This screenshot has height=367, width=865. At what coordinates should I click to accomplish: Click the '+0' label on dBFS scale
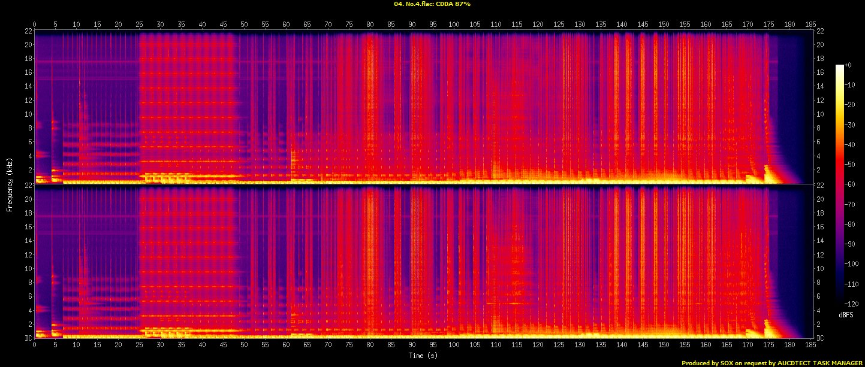(848, 65)
